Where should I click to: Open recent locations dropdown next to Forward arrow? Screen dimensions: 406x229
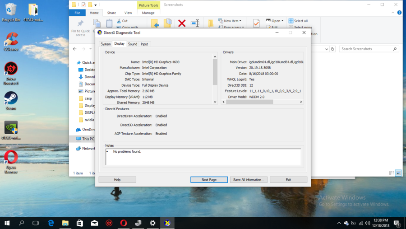click(90, 49)
